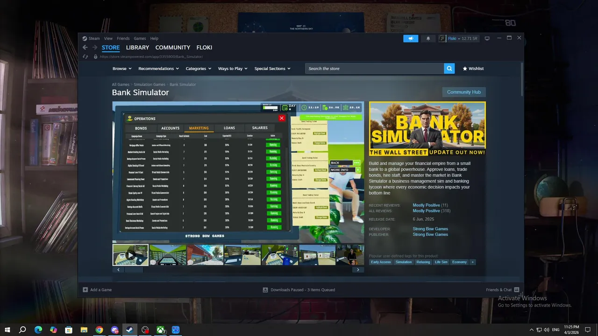Screen dimensions: 598x336
Task: Click the star icon next to Wishlist
Action: coord(465,69)
